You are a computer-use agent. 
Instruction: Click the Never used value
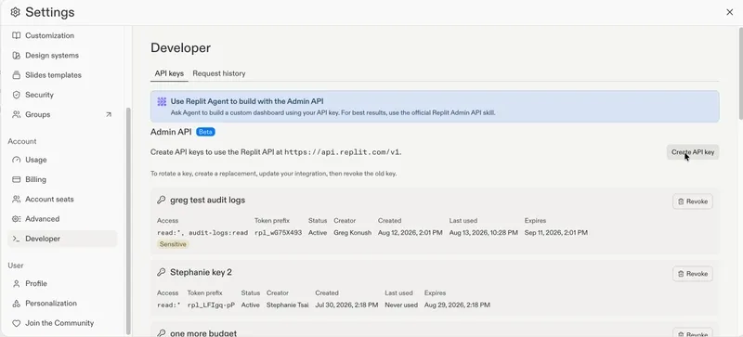(401, 305)
